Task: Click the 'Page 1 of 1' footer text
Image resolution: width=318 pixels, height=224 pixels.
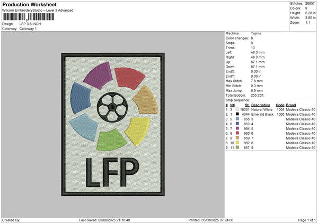Action: click(x=307, y=220)
